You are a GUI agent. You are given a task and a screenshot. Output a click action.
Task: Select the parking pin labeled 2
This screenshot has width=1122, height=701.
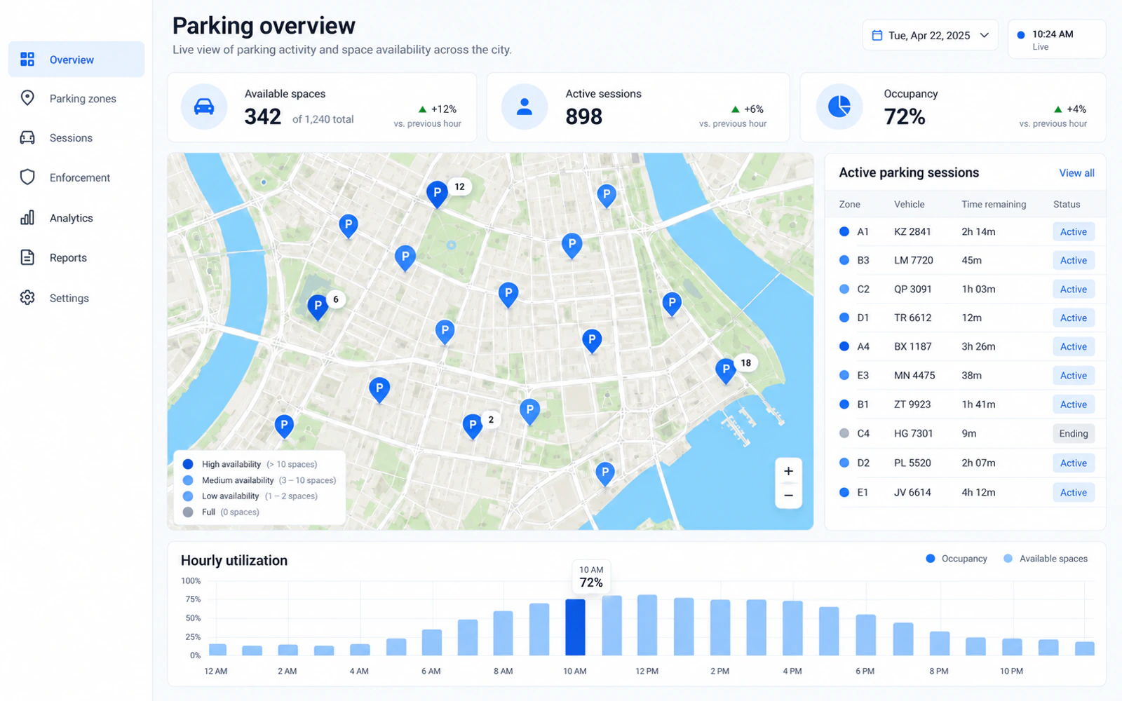[473, 426]
